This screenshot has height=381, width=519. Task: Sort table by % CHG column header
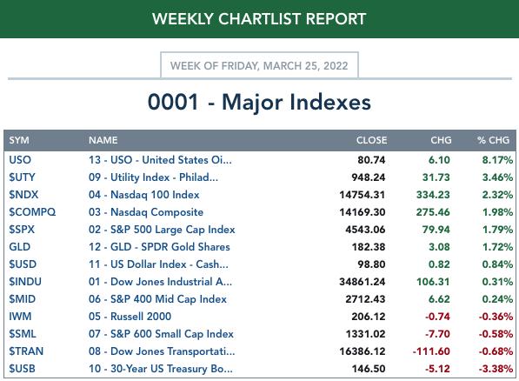[x=493, y=140]
